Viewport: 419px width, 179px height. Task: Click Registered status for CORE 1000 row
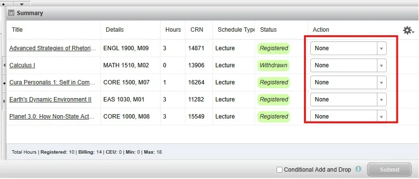coord(274,117)
